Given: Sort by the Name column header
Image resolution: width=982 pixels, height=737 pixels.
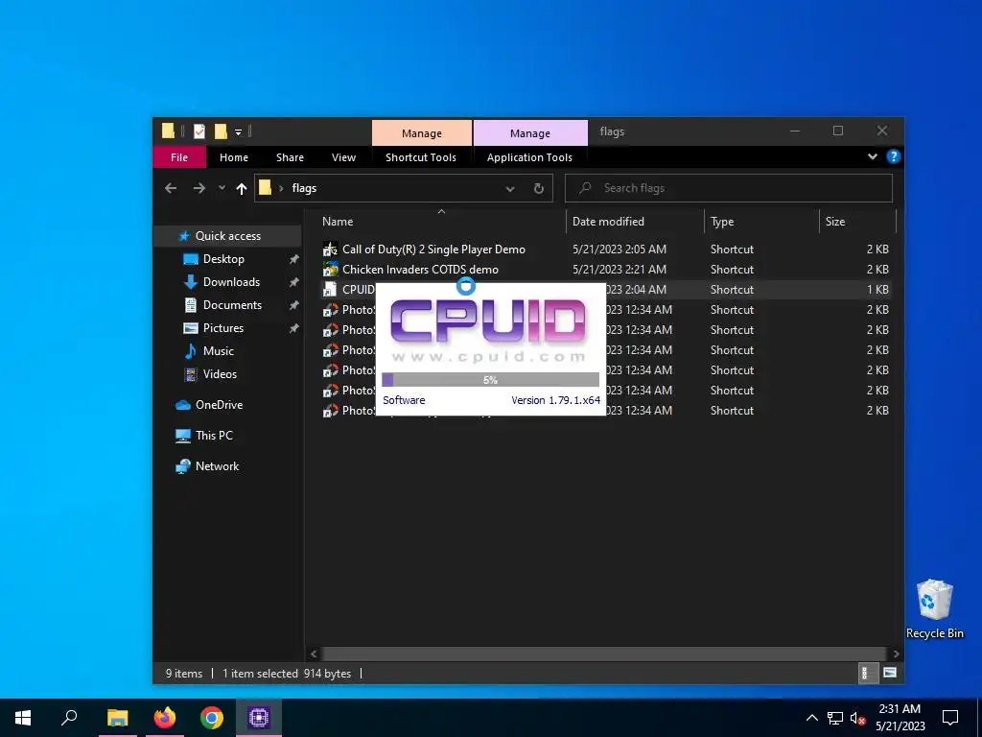Looking at the screenshot, I should [441, 222].
